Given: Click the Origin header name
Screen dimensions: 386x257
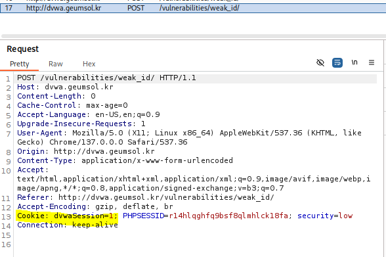Looking at the screenshot, I should point(31,151).
